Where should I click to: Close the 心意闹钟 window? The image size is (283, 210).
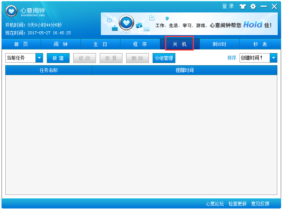pyautogui.click(x=274, y=6)
